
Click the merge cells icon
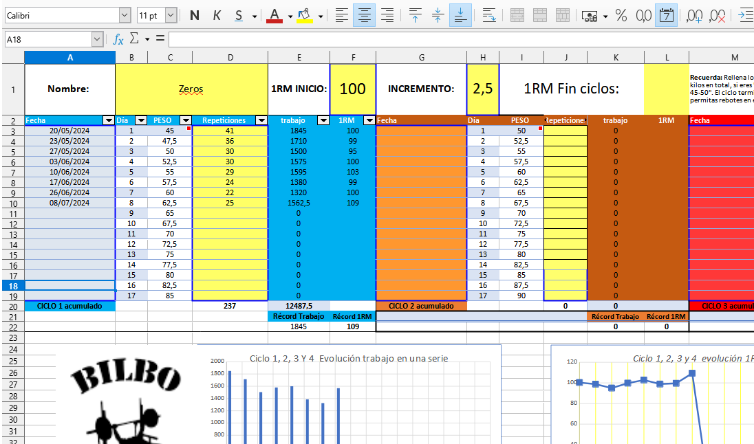coord(540,15)
